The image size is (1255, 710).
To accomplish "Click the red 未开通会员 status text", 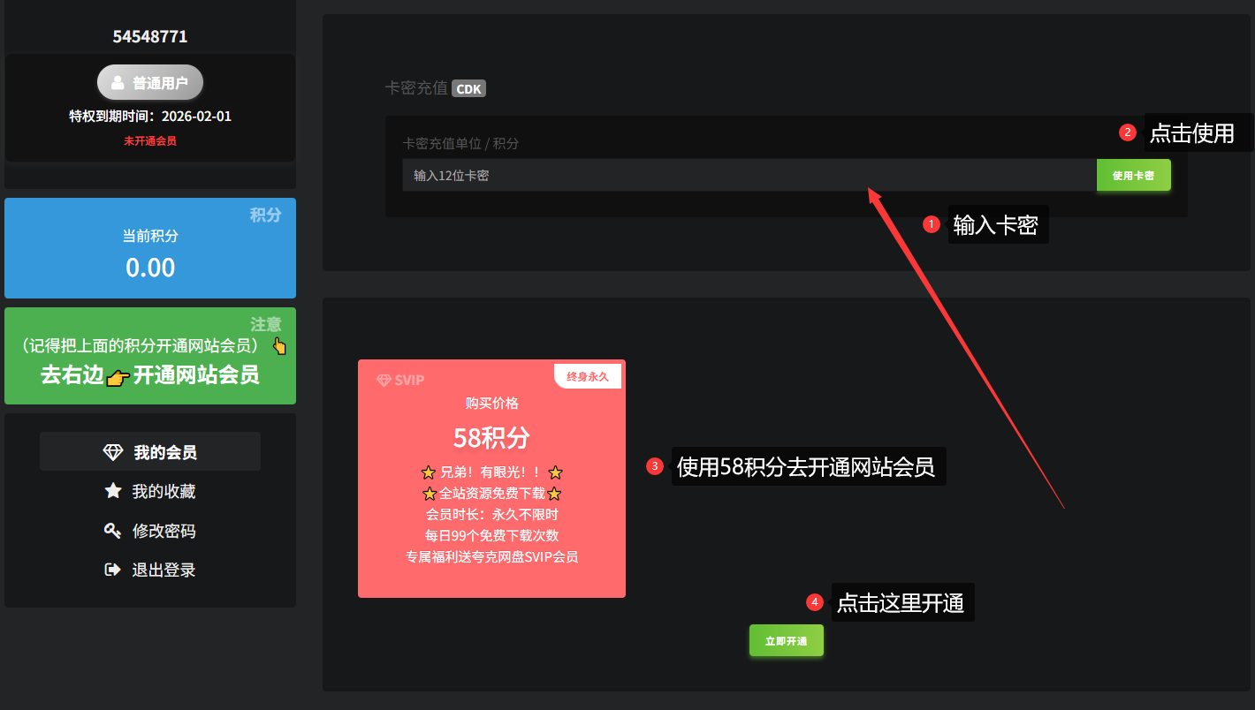I will click(x=150, y=141).
